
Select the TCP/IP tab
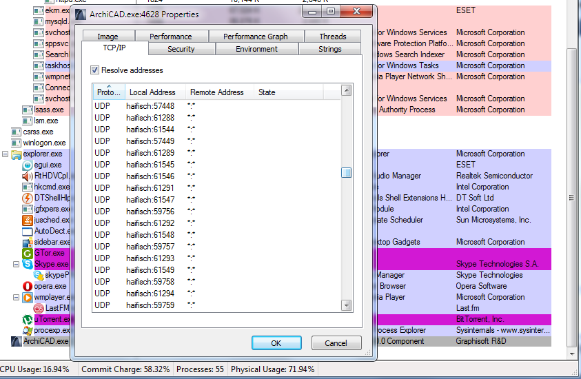[114, 48]
